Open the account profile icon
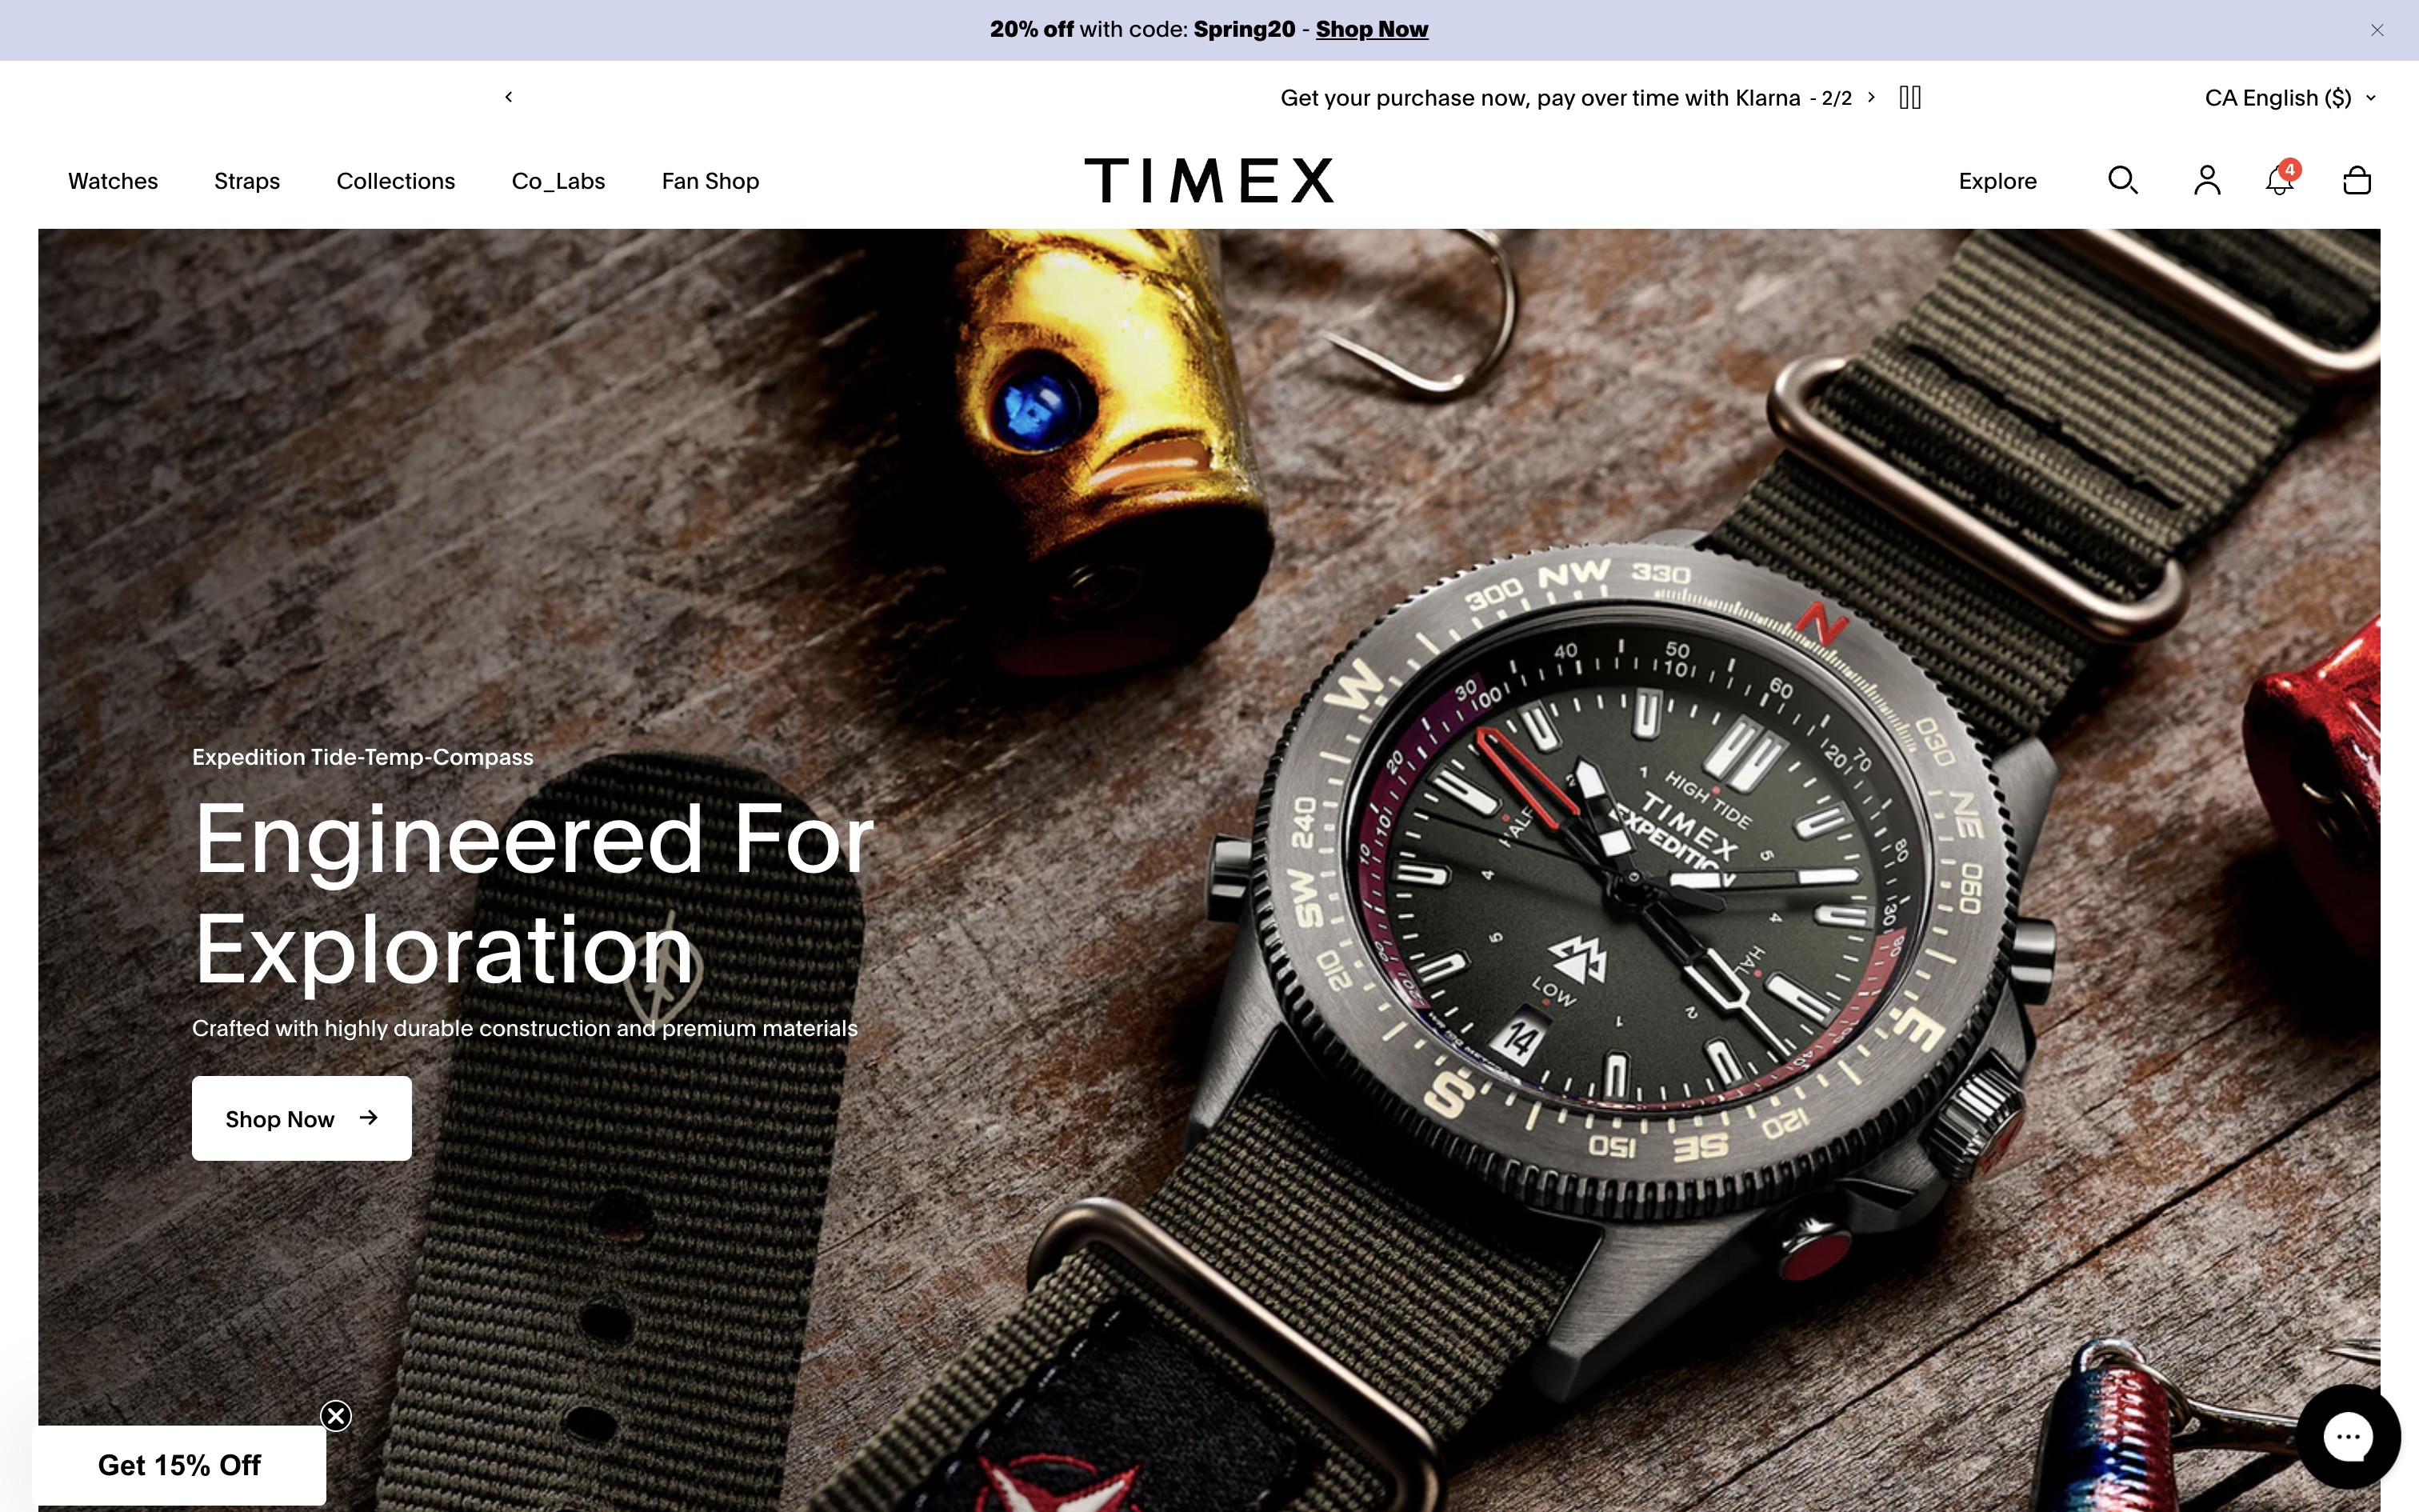 tap(2207, 180)
